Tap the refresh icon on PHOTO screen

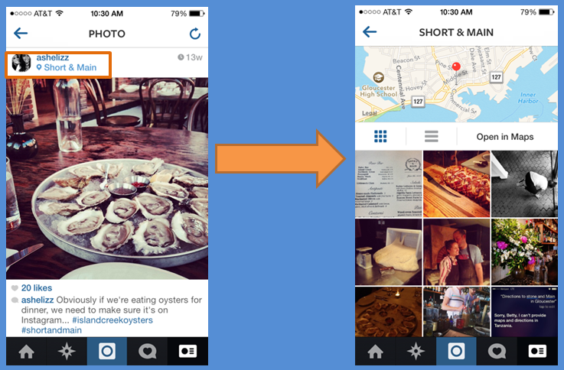tap(195, 34)
